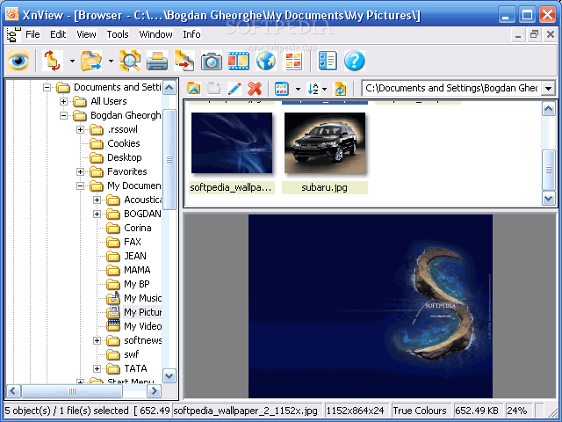The height and width of the screenshot is (422, 562).
Task: Select the My Videos folder in tree
Action: click(142, 326)
